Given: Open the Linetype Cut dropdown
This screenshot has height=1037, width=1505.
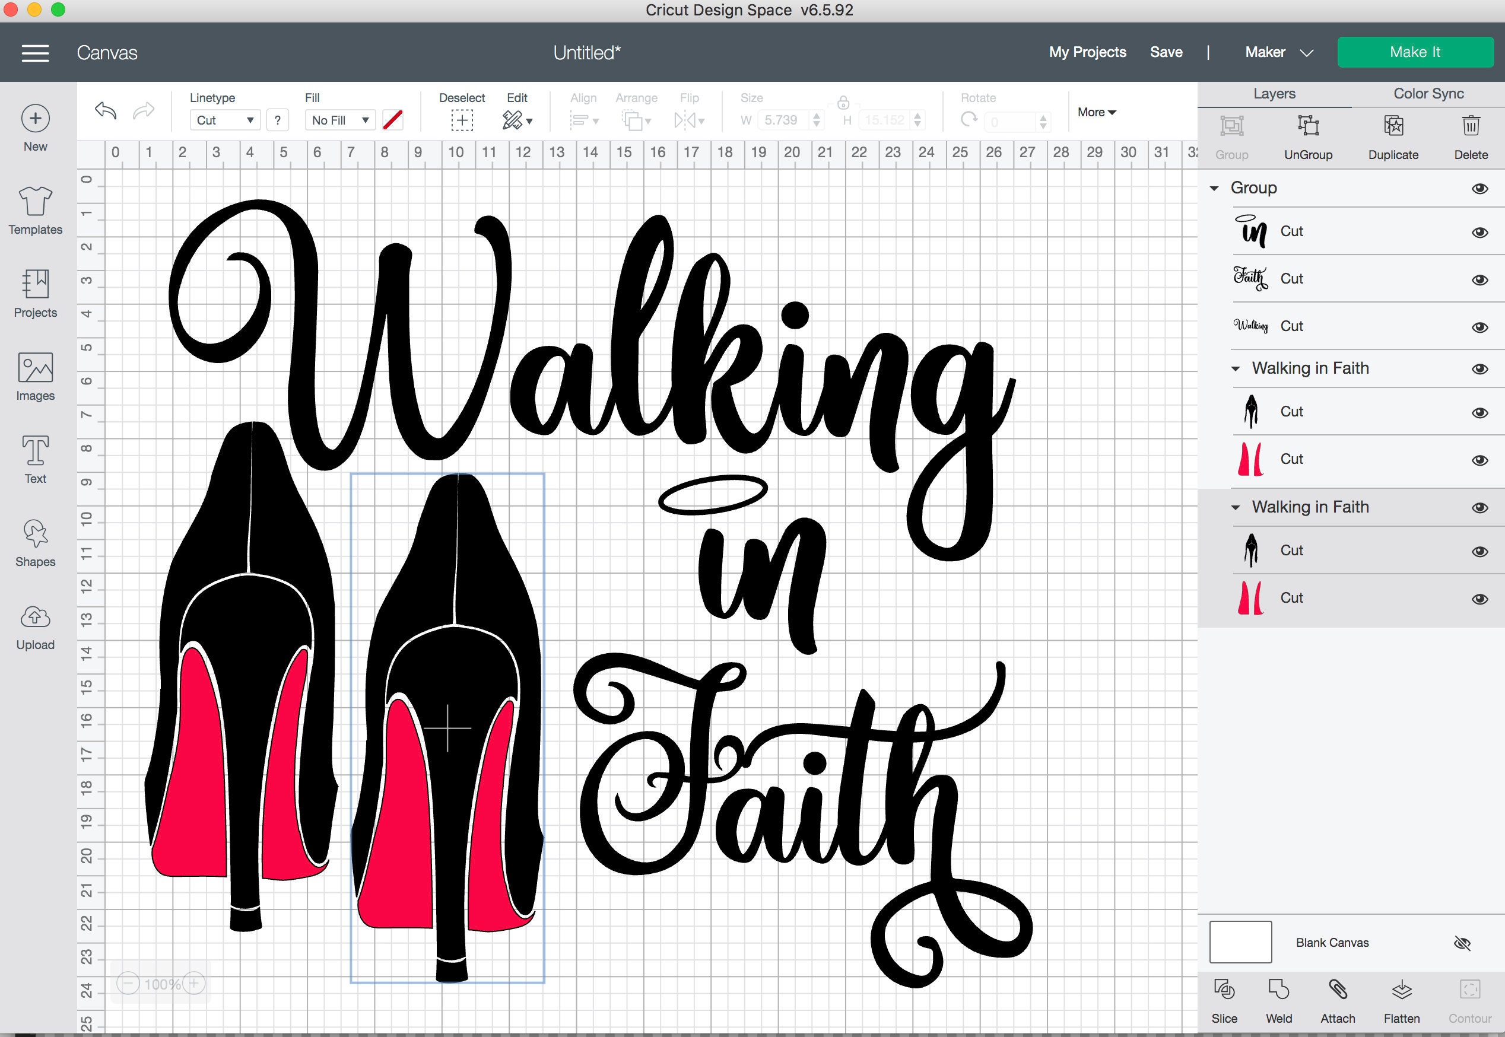Looking at the screenshot, I should (224, 120).
